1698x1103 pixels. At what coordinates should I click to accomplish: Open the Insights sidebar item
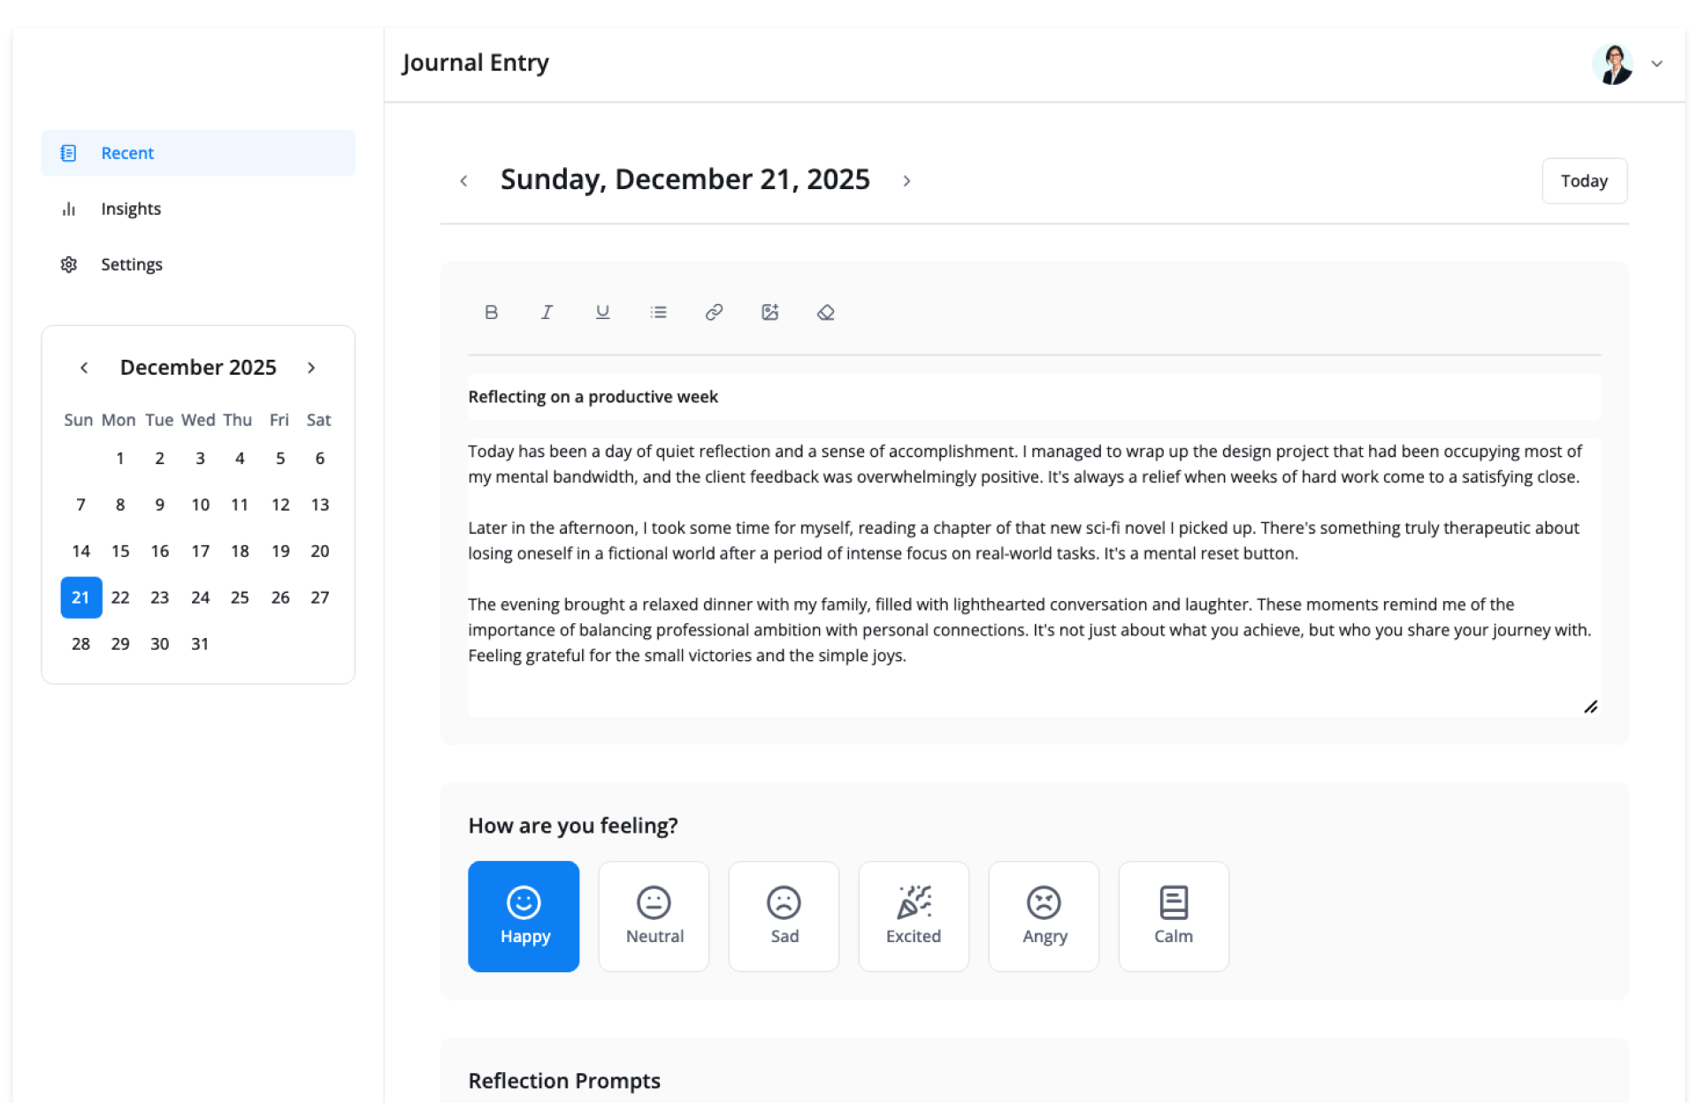point(130,209)
